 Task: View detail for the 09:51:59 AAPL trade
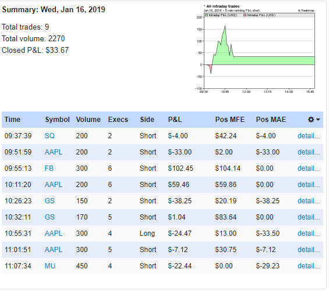[309, 152]
